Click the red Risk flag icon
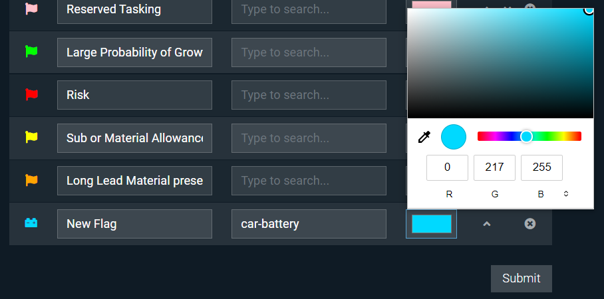 (31, 94)
